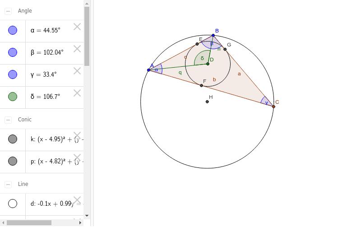
Task: Click the vertical scrollbar down arrow
Action: click(x=87, y=216)
